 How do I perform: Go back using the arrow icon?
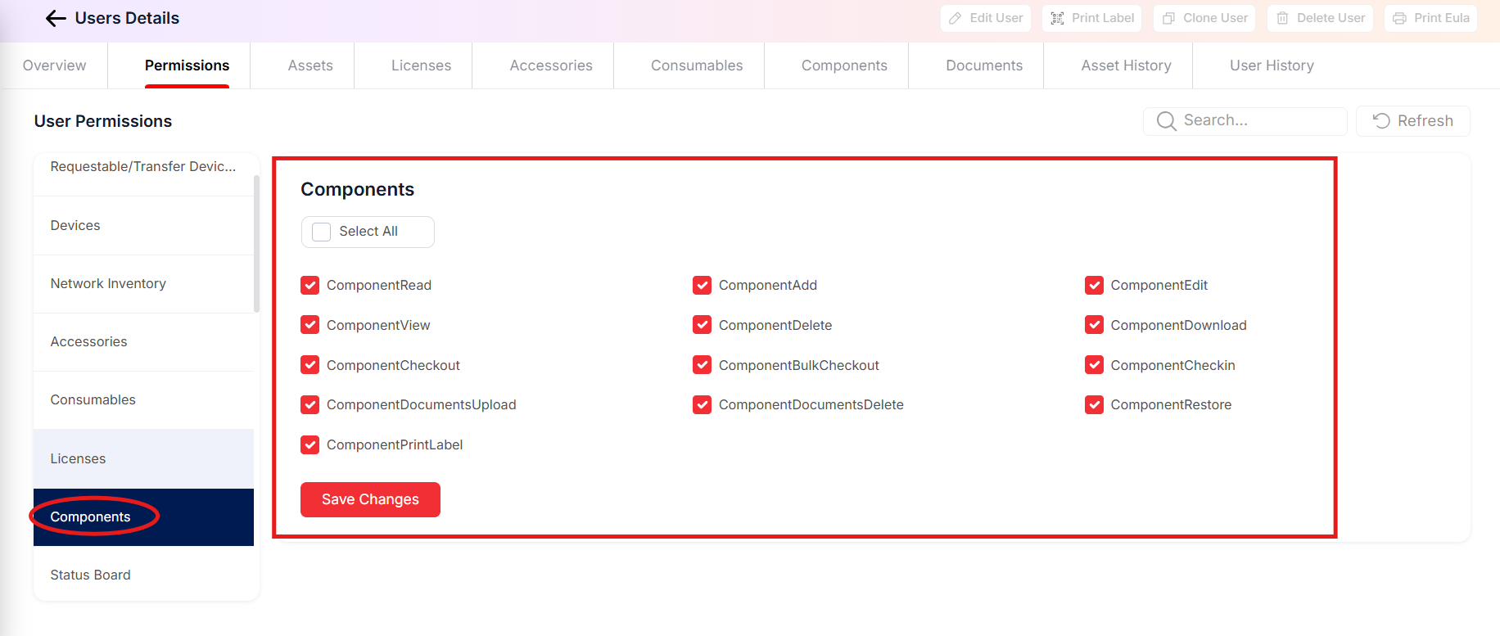56,18
